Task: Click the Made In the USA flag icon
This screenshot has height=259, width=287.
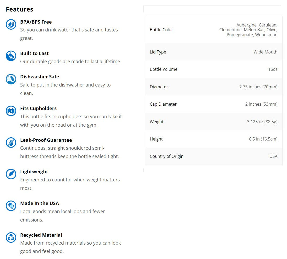Action: coord(11,206)
